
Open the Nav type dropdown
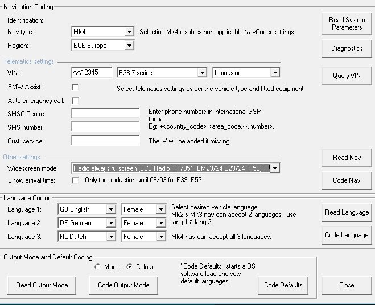pos(129,32)
